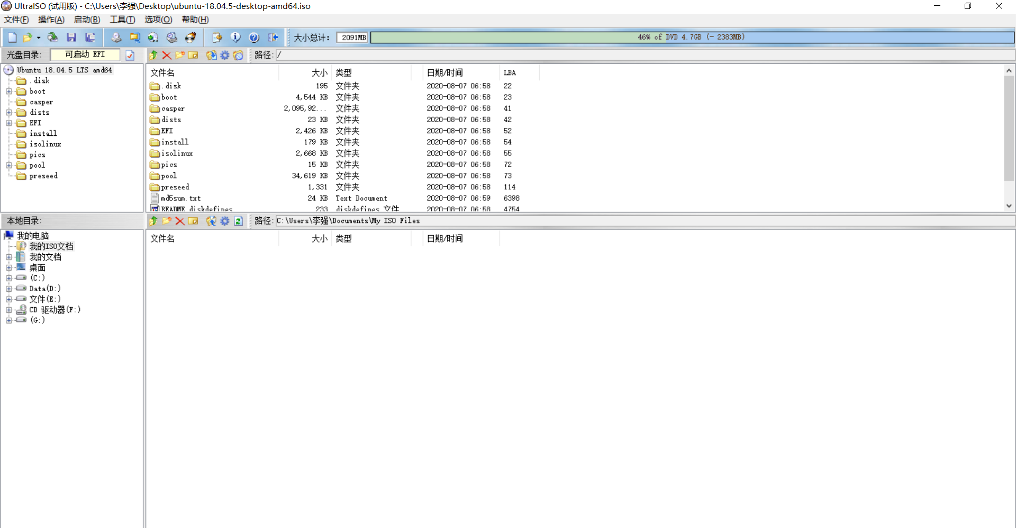Click the Make CD/DVD image icon
Screen dimensions: 1016x528
pyautogui.click(x=116, y=38)
